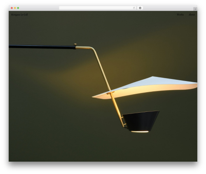The image size is (206, 174).
Task: Click the browser address bar
Action: (98, 8)
